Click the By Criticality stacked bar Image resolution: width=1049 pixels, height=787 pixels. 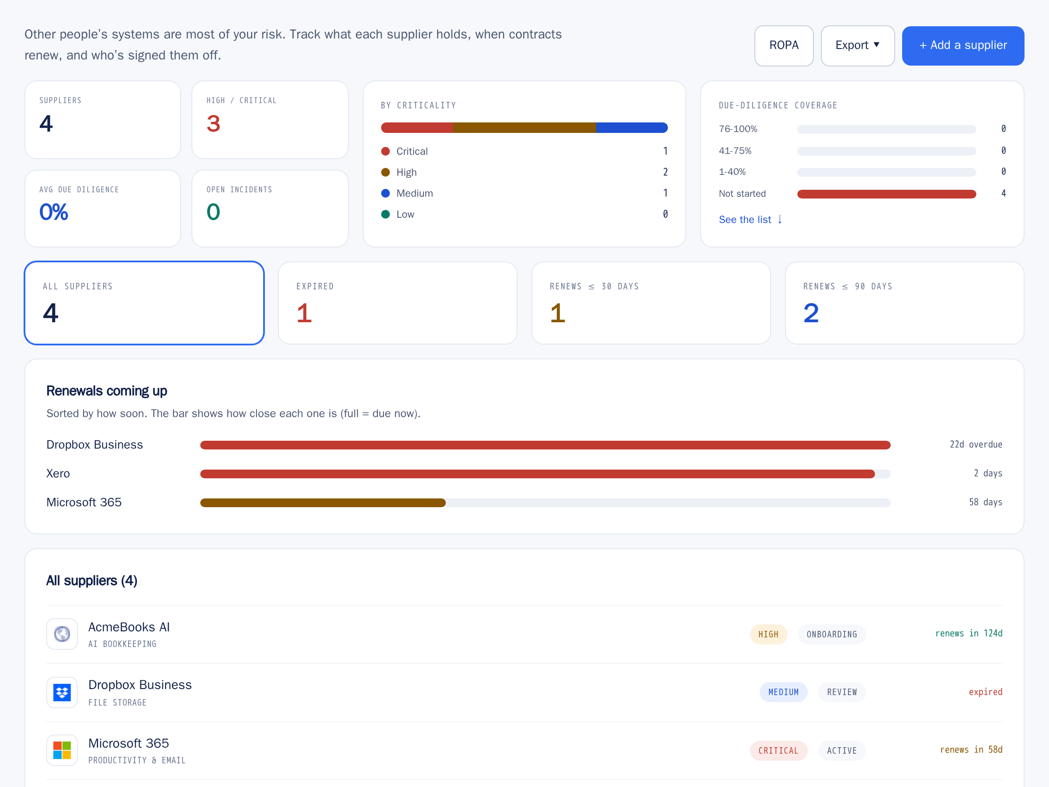point(524,127)
